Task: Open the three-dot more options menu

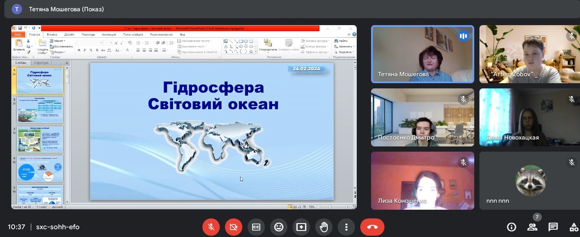Action: (346, 227)
